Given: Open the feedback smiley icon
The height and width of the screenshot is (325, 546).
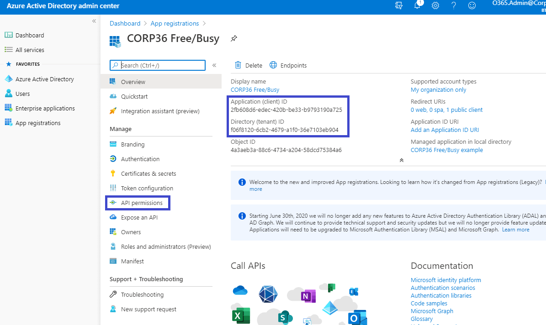Looking at the screenshot, I should [472, 6].
